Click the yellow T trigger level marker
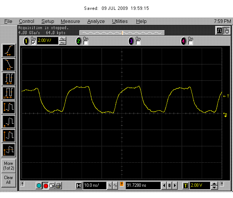The height and width of the screenshot is (198, 233). click(x=226, y=96)
